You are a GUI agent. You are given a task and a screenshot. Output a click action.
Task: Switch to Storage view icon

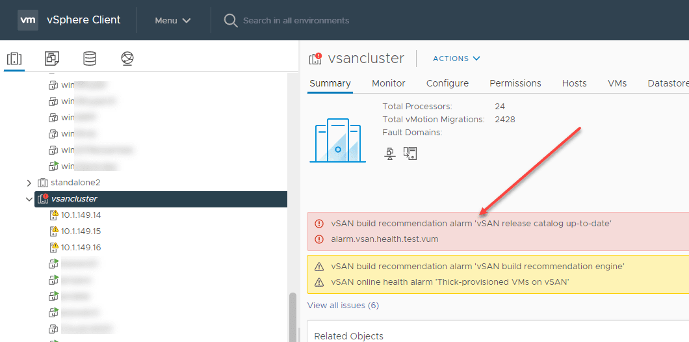click(90, 59)
